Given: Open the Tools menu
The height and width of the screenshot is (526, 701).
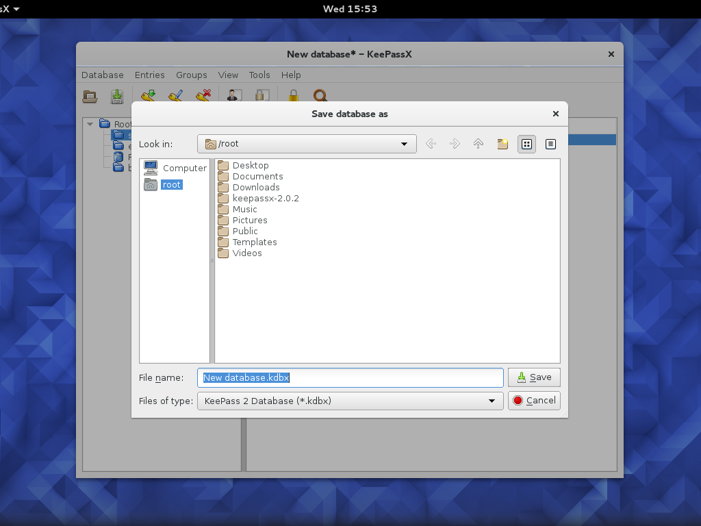Looking at the screenshot, I should [259, 75].
